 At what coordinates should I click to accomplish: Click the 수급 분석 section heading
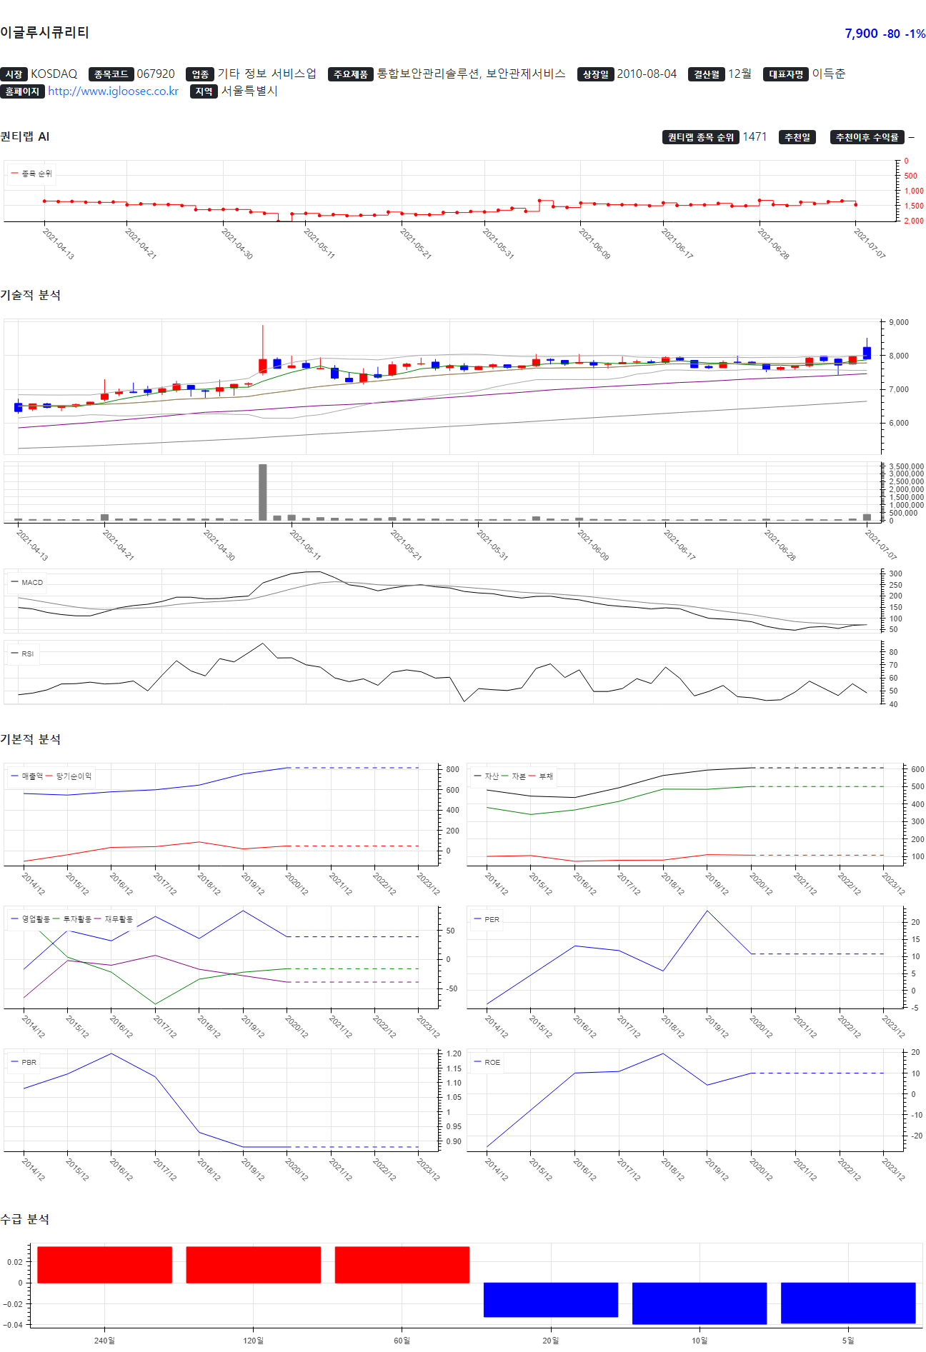25,1219
